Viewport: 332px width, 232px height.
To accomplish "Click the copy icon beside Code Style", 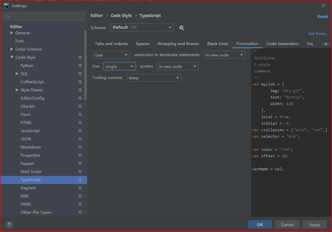I will pos(80,57).
